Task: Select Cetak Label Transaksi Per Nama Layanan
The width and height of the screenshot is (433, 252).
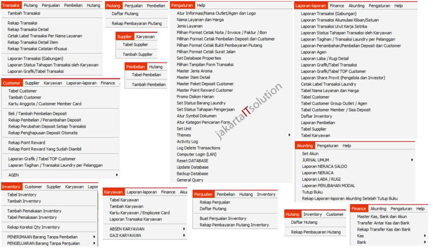Action: click(x=45, y=36)
